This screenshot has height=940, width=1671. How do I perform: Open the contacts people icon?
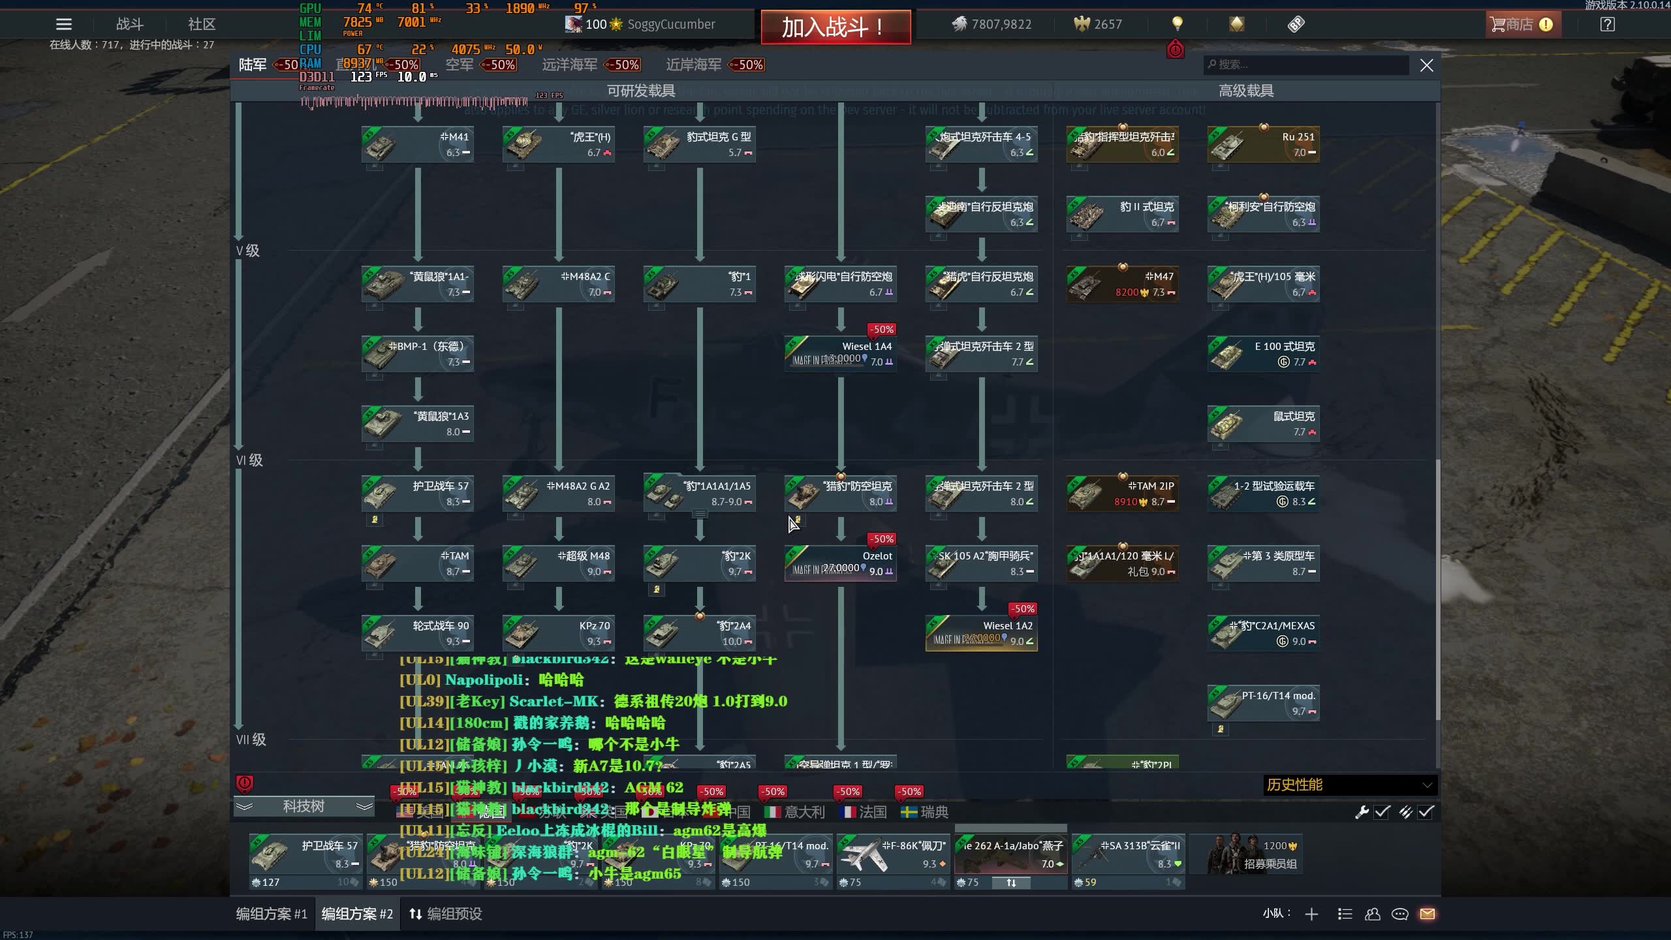1372,914
